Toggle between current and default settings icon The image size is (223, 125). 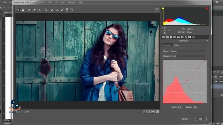[157, 112]
